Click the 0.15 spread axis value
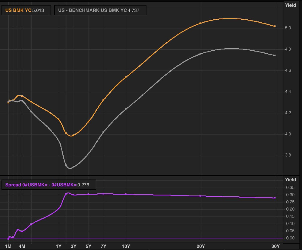The width and height of the screenshot is (302, 250). tap(290, 216)
